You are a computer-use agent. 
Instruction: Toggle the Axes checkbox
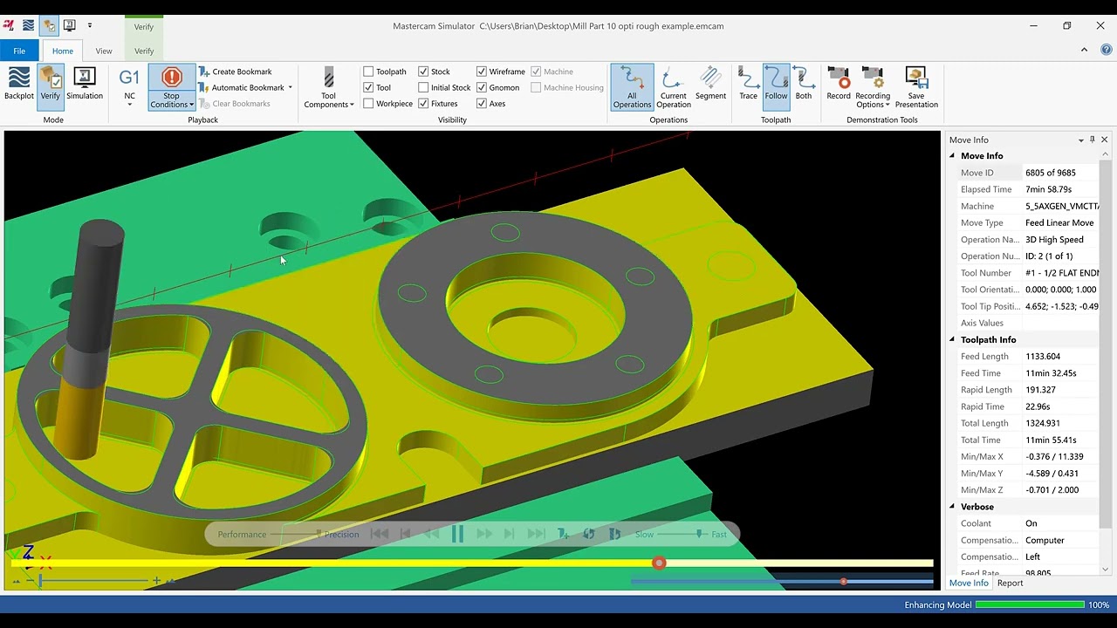(x=482, y=104)
